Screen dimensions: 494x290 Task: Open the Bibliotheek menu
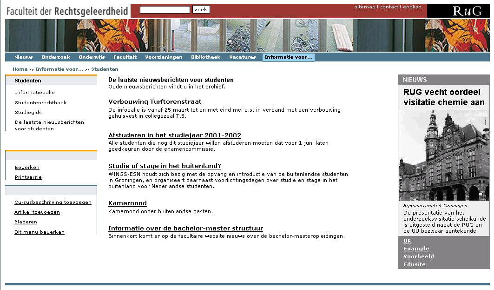206,57
